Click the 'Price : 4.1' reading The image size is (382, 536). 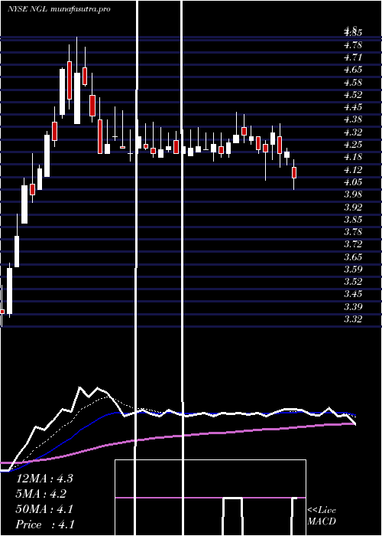tap(45, 525)
